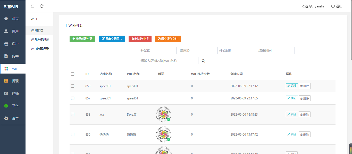The image size is (352, 154).
Task: Select the 商户 shop icon in sidebar
Action: (6, 44)
